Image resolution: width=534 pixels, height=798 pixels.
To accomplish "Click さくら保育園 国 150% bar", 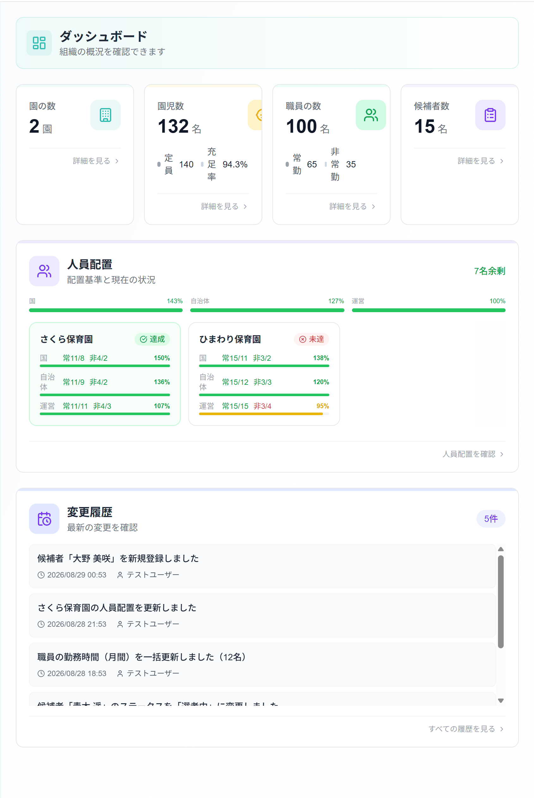I will click(x=105, y=366).
